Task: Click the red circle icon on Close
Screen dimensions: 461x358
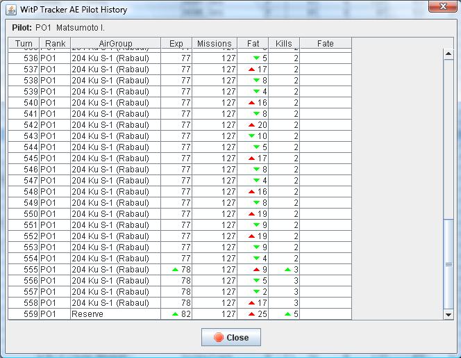Action: pos(219,337)
